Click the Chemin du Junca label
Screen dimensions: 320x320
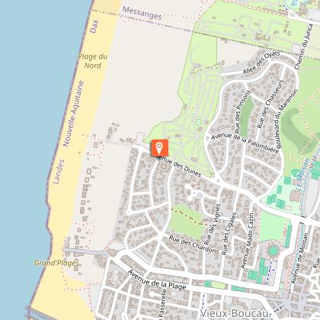tap(303, 46)
